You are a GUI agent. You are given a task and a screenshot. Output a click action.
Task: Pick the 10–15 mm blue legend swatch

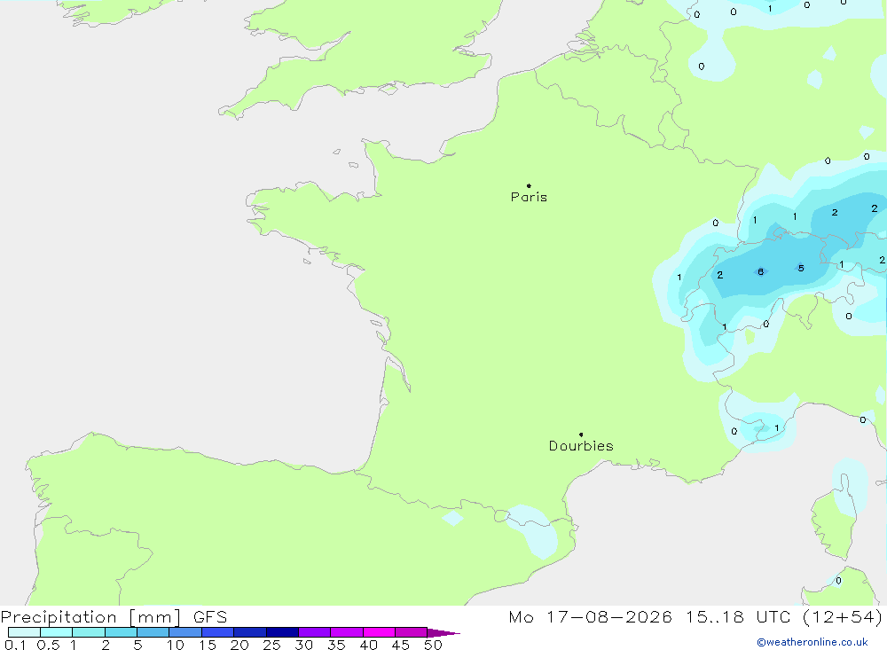pos(185,632)
